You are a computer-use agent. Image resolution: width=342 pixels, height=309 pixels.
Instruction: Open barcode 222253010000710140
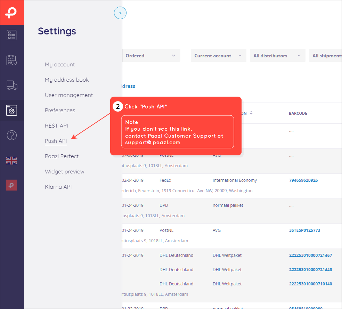311,284
